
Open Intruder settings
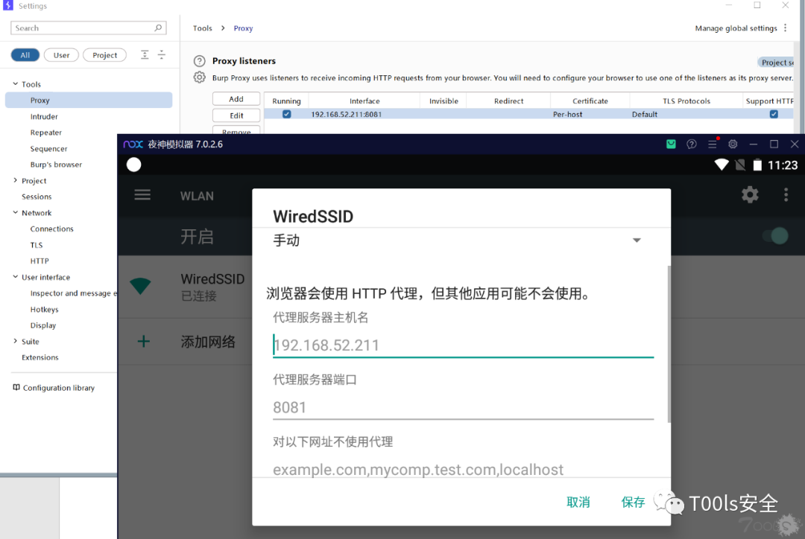point(44,116)
